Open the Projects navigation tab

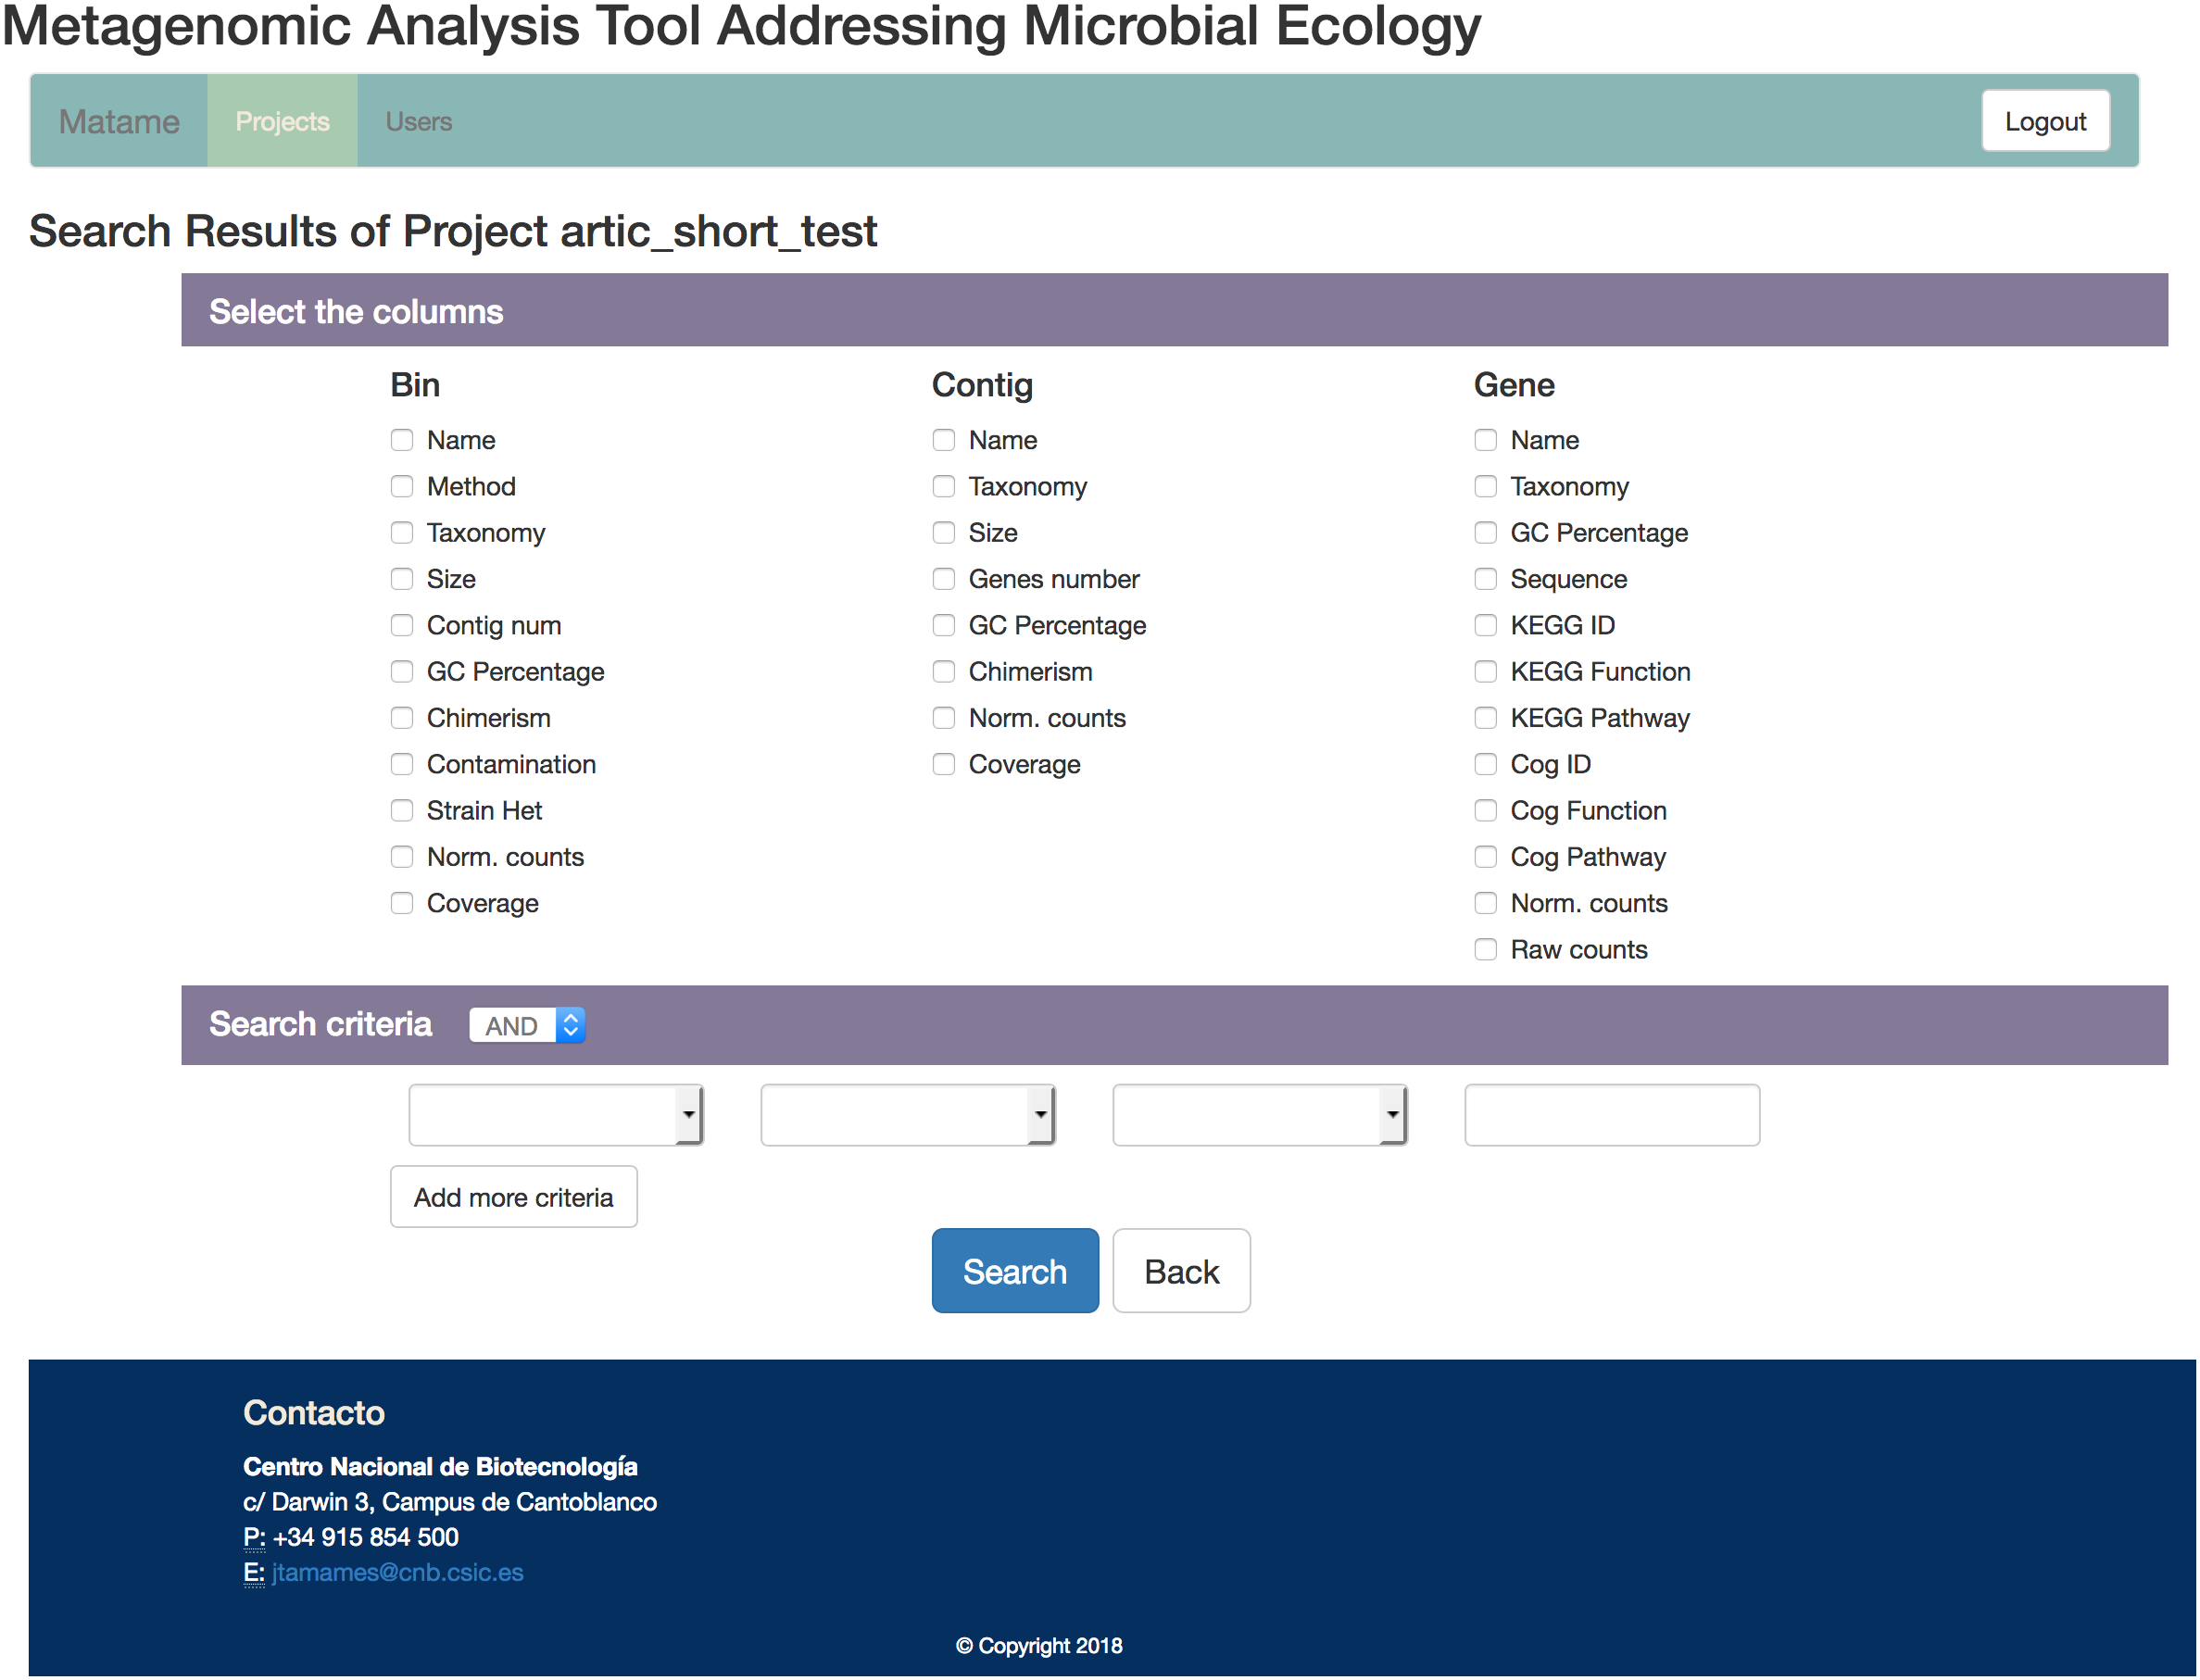282,121
